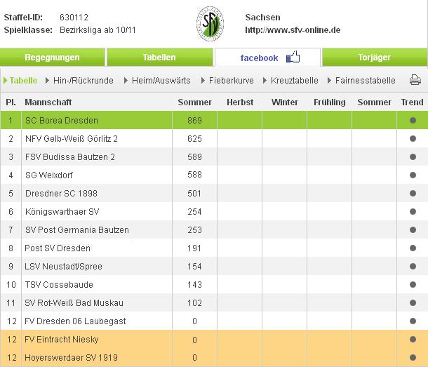The width and height of the screenshot is (428, 367).
Task: Click the Trend column header
Action: coord(412,102)
